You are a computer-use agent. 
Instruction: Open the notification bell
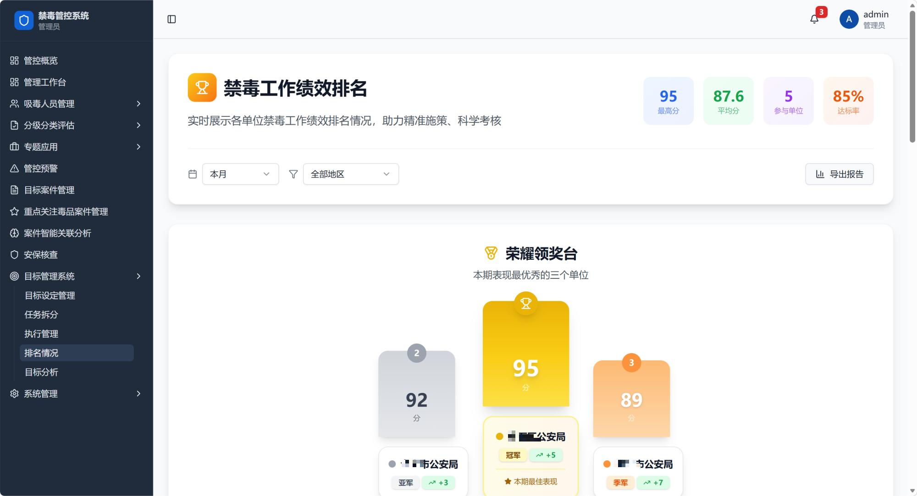[x=814, y=19]
